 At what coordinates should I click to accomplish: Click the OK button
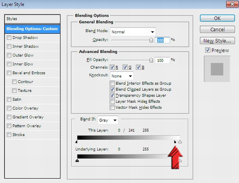(216, 18)
